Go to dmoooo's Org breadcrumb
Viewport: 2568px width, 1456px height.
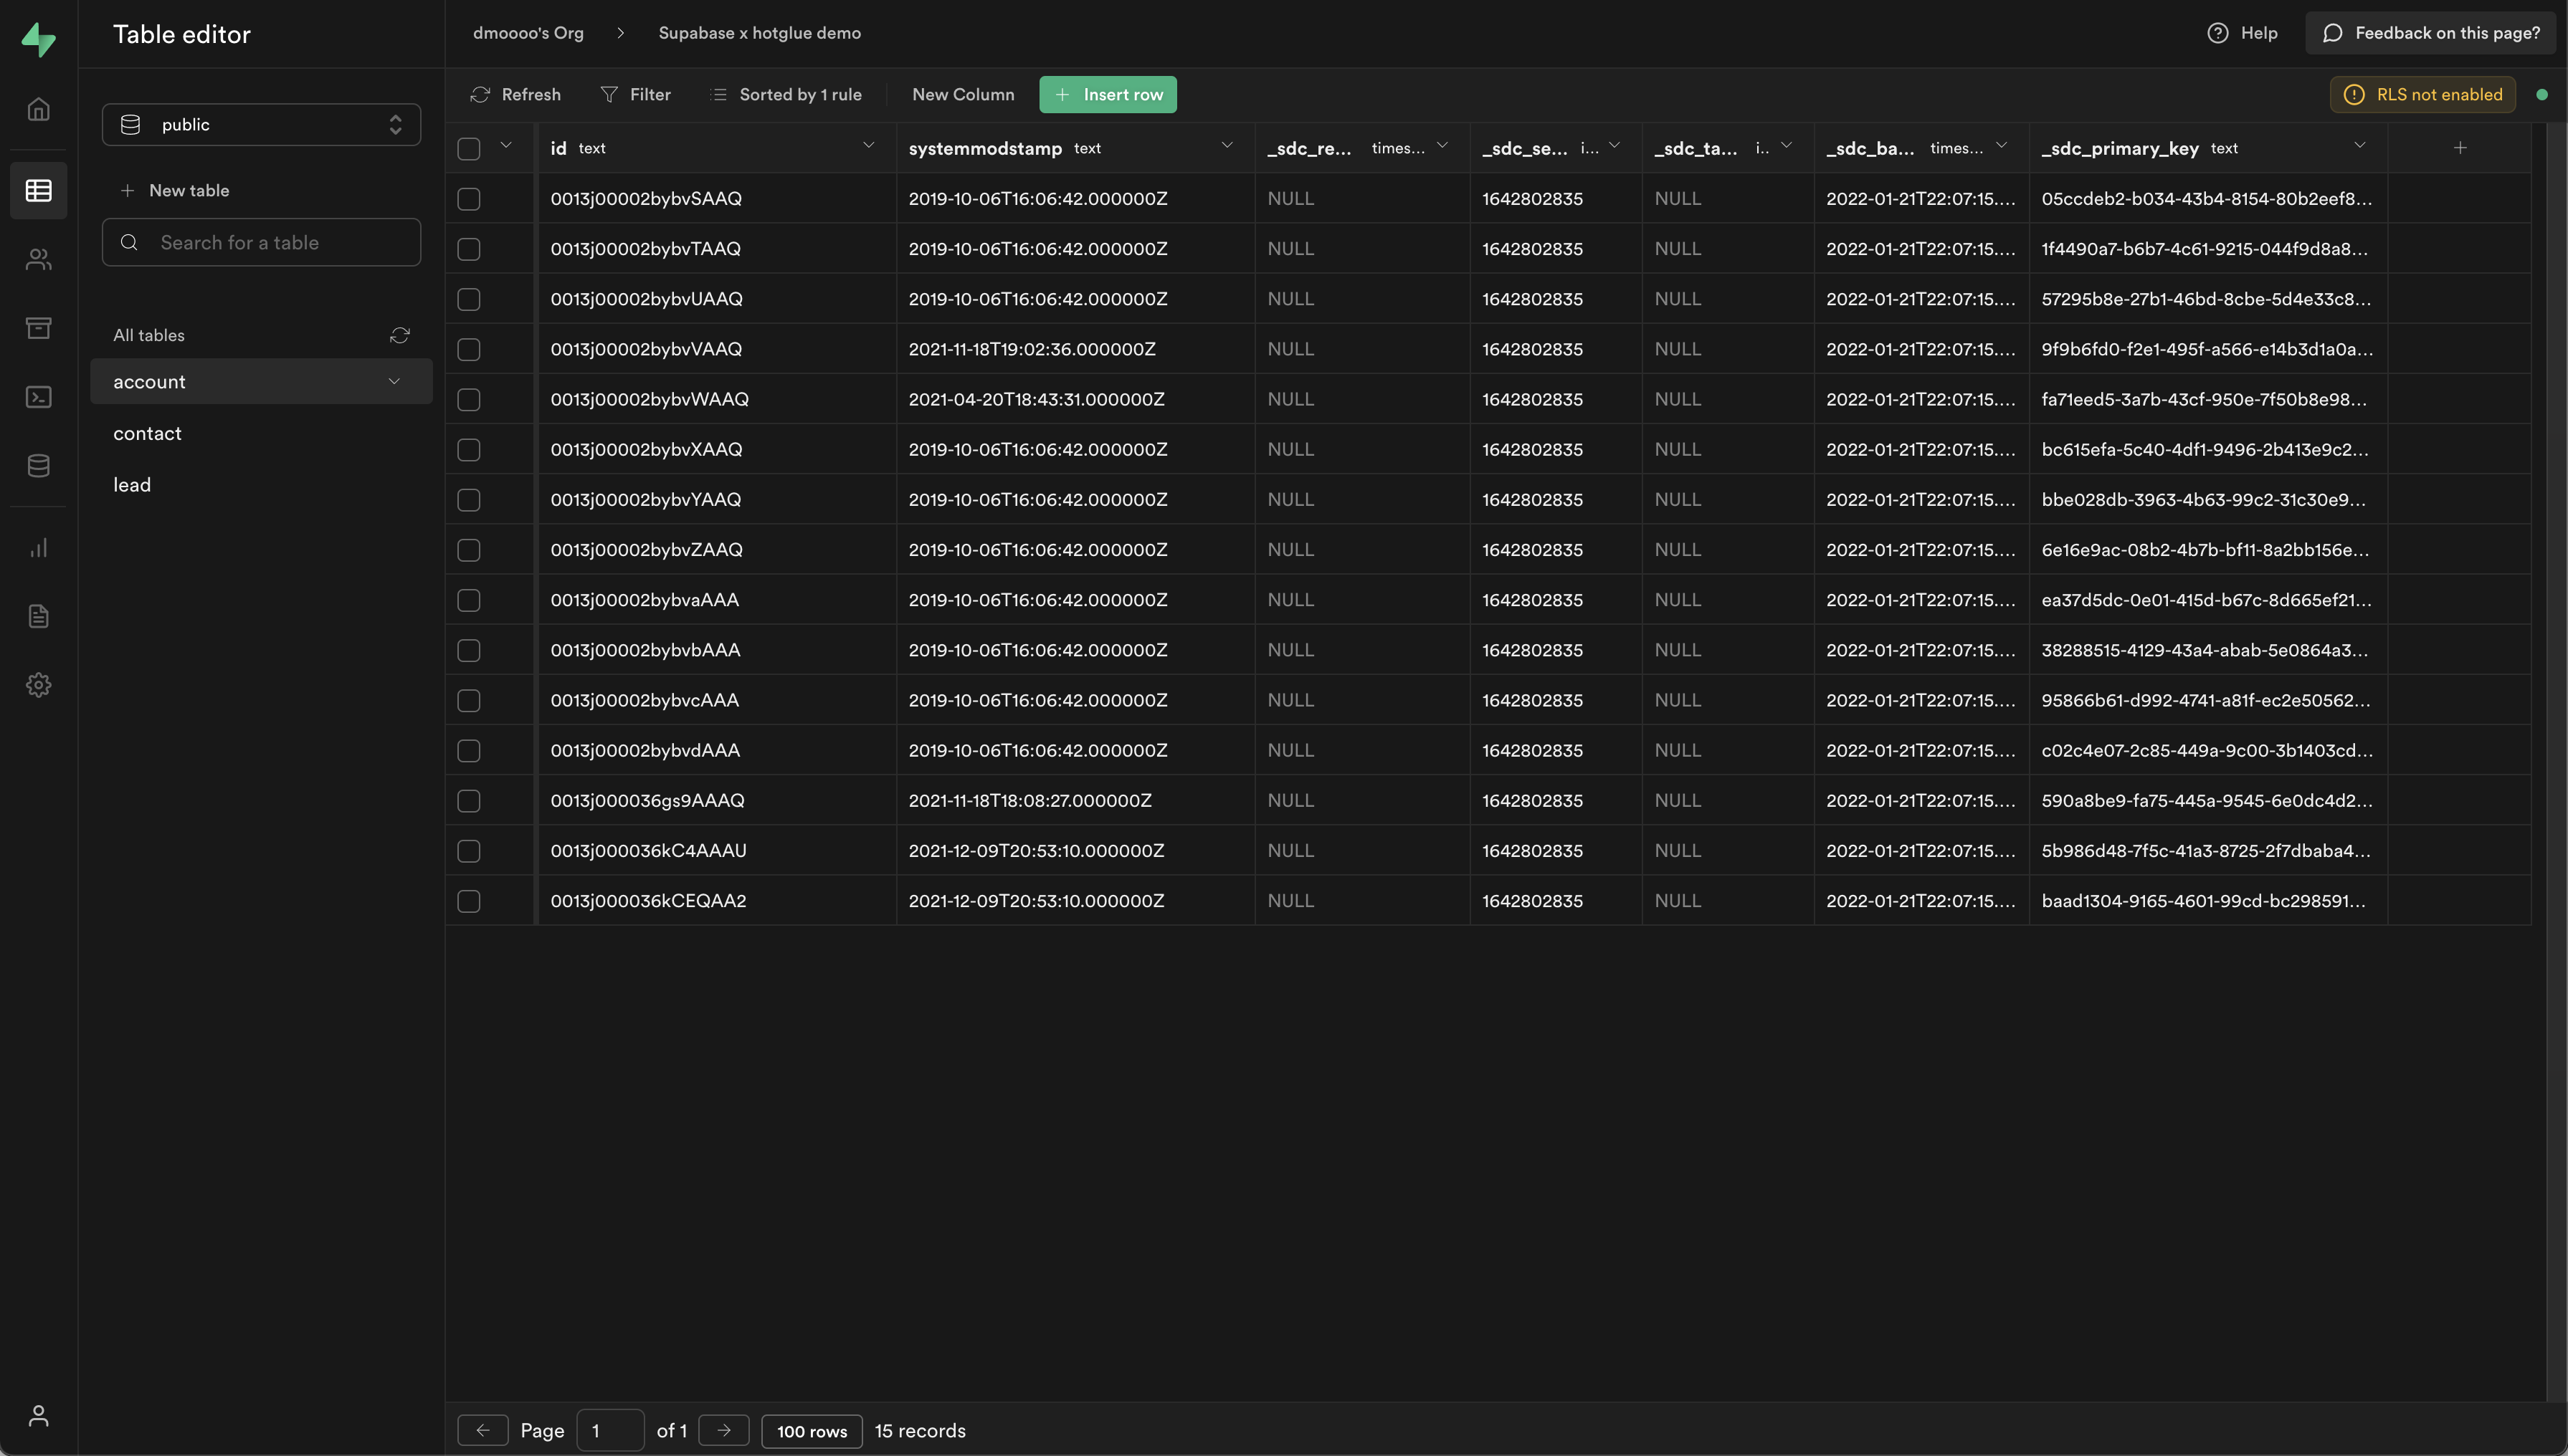pos(528,33)
